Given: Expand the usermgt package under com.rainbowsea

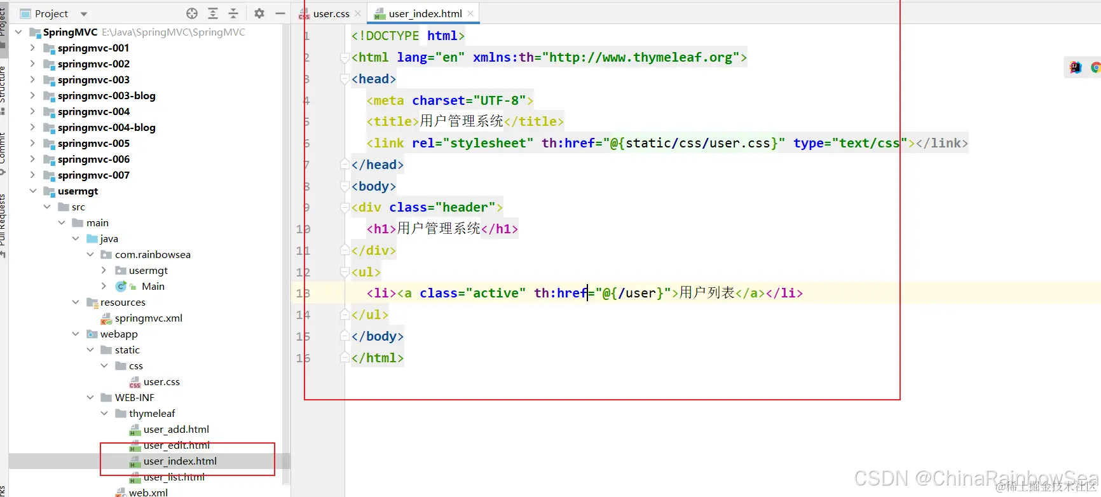Looking at the screenshot, I should pos(104,270).
